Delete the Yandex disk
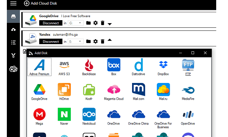 (102, 41)
